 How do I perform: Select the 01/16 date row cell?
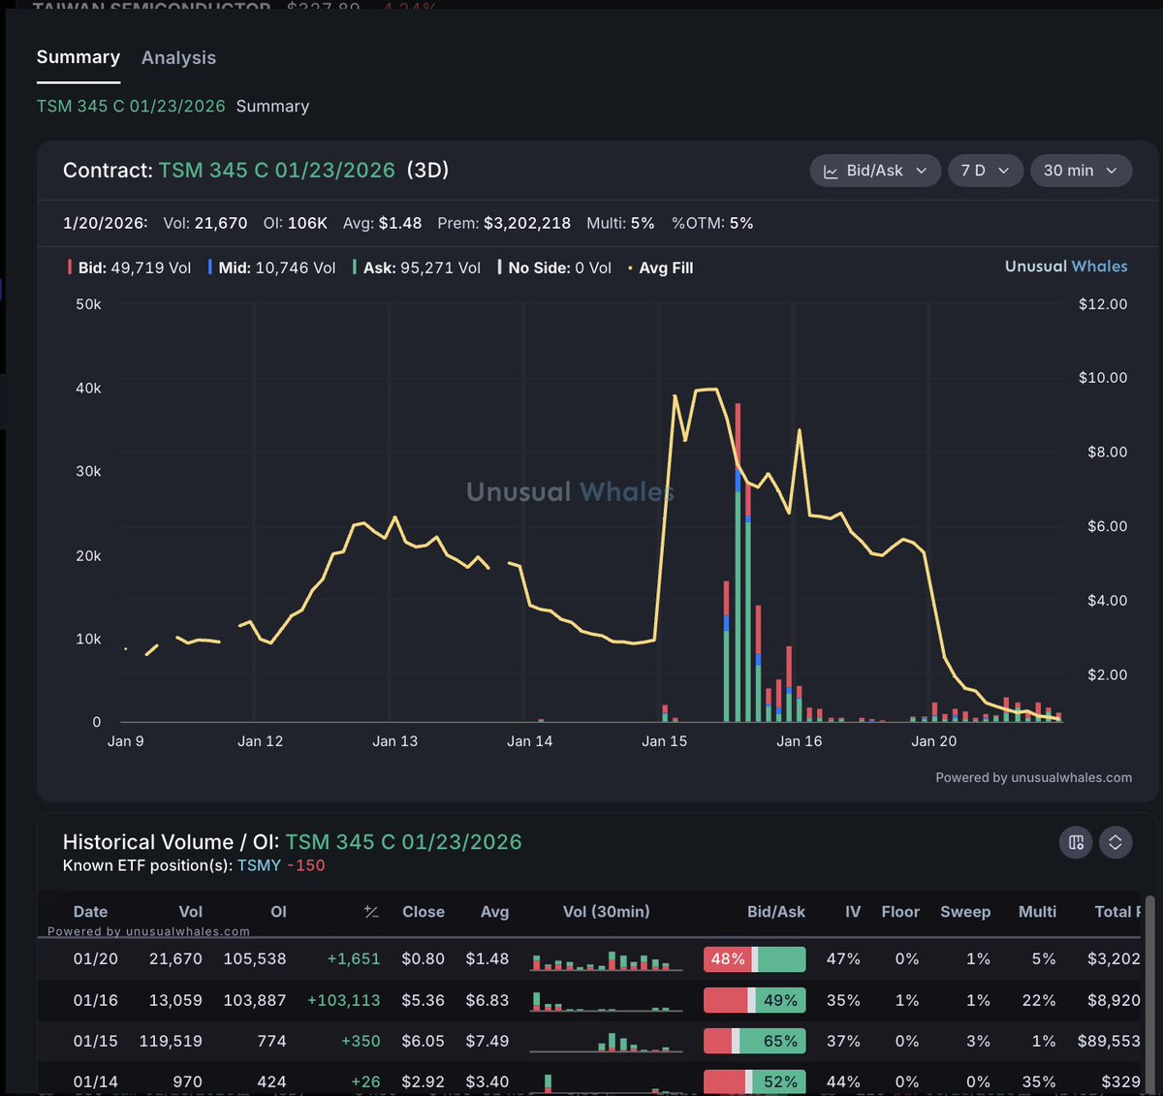click(95, 1000)
